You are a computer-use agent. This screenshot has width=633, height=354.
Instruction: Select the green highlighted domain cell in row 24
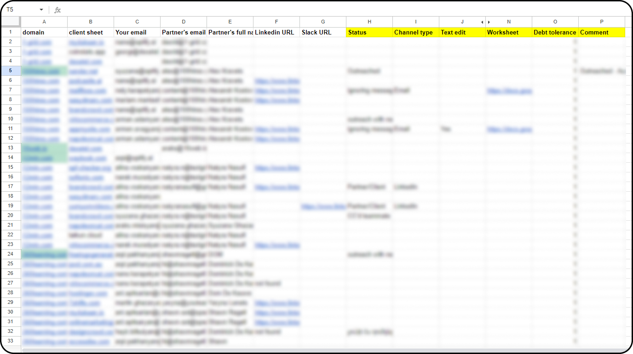coord(44,254)
